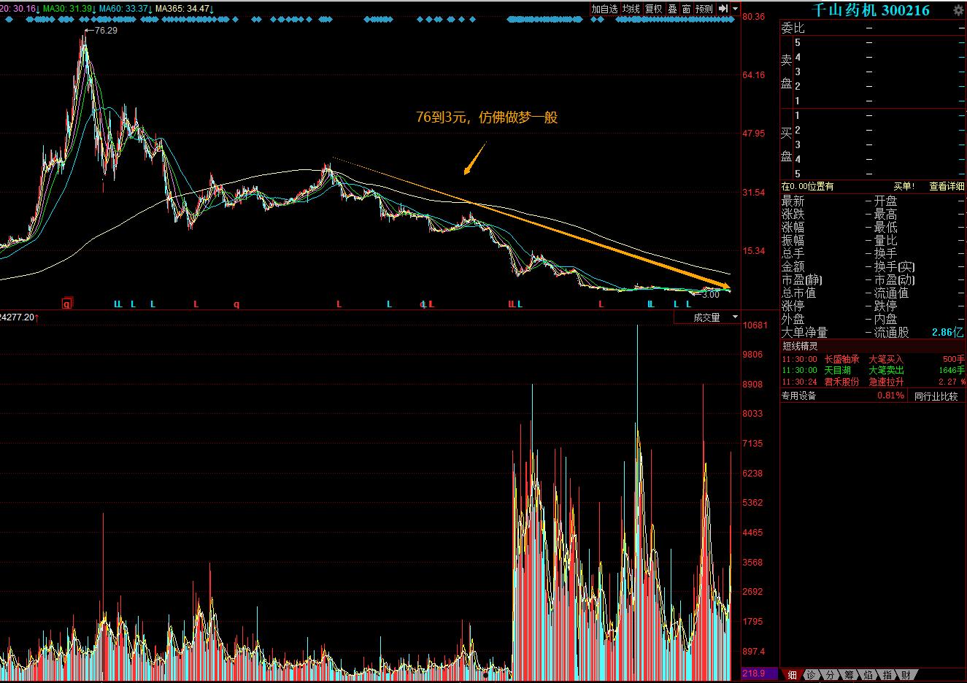Switch to the 指 index tab

click(x=887, y=675)
